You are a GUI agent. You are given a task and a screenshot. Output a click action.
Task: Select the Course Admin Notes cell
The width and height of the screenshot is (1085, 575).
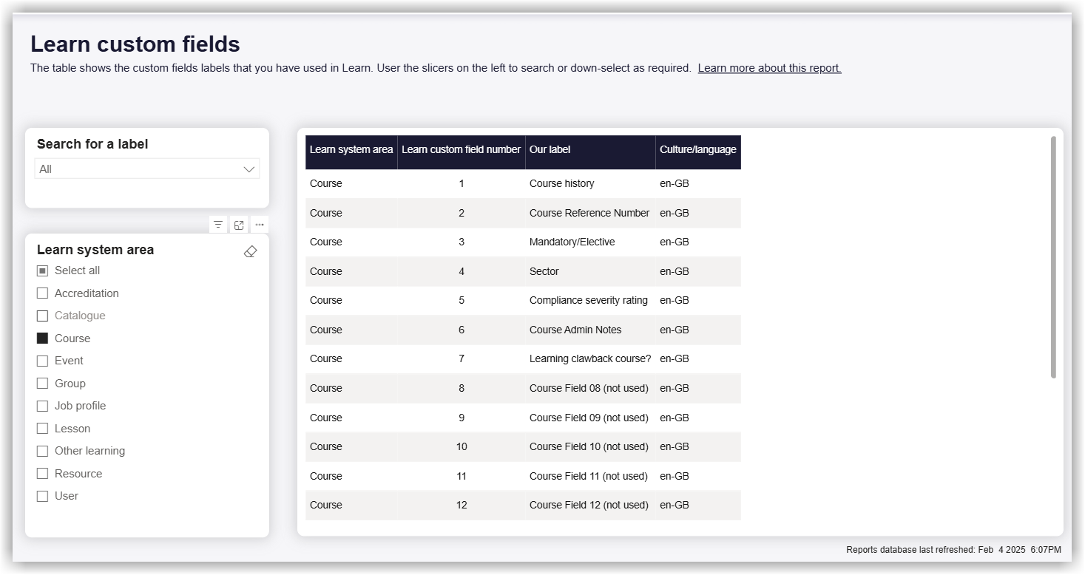pyautogui.click(x=590, y=330)
